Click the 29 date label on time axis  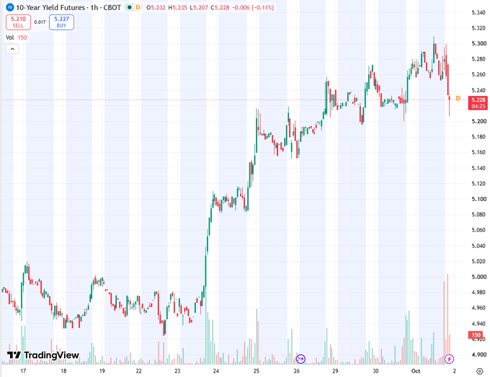tap(335, 371)
